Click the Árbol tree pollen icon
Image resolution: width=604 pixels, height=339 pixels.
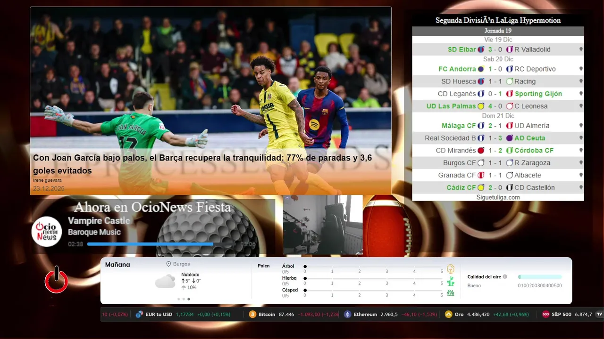point(451,269)
